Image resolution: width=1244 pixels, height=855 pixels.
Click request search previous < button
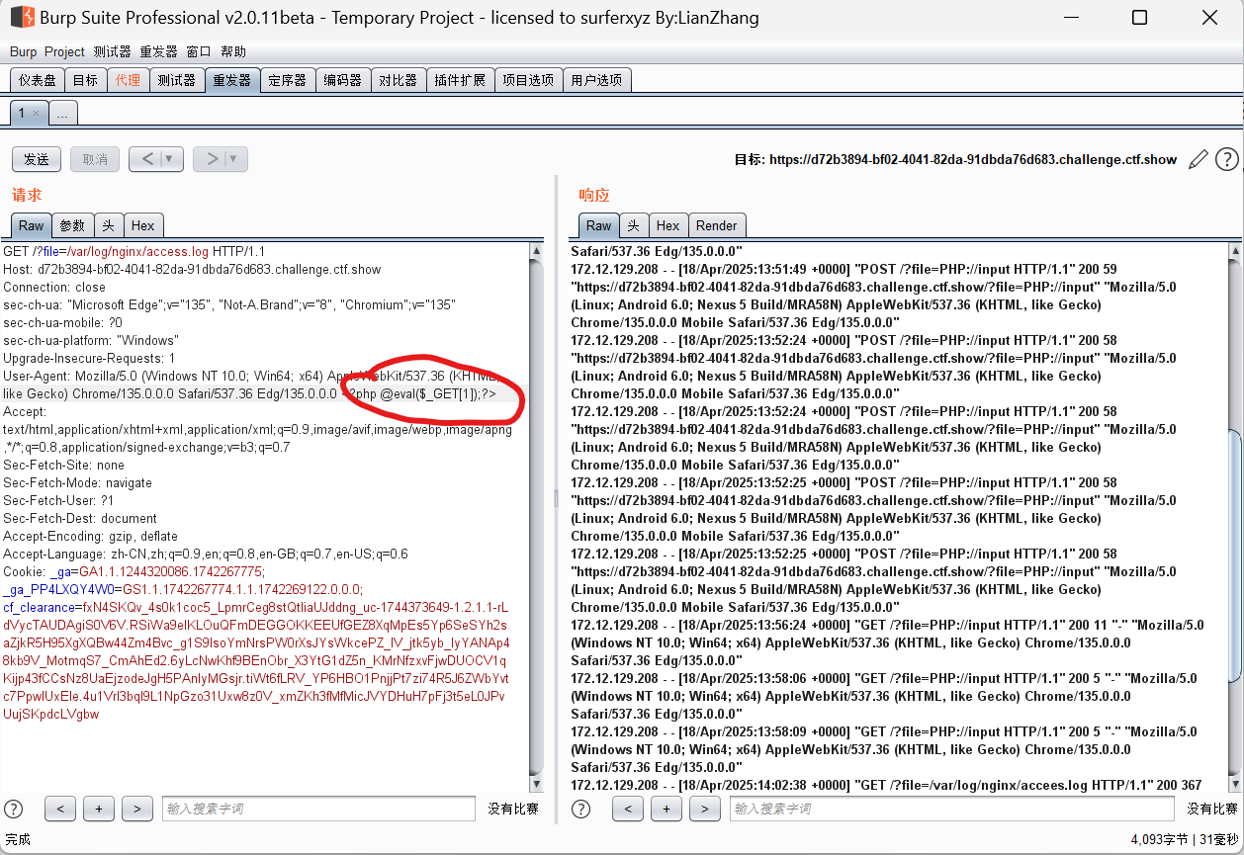[x=60, y=809]
